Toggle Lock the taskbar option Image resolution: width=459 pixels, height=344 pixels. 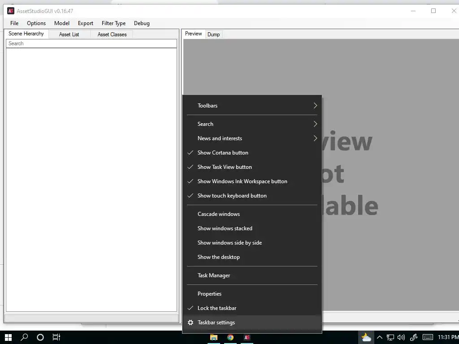[252, 308]
